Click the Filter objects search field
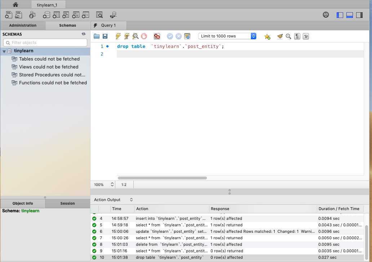Image resolution: width=372 pixels, height=262 pixels. coord(45,43)
